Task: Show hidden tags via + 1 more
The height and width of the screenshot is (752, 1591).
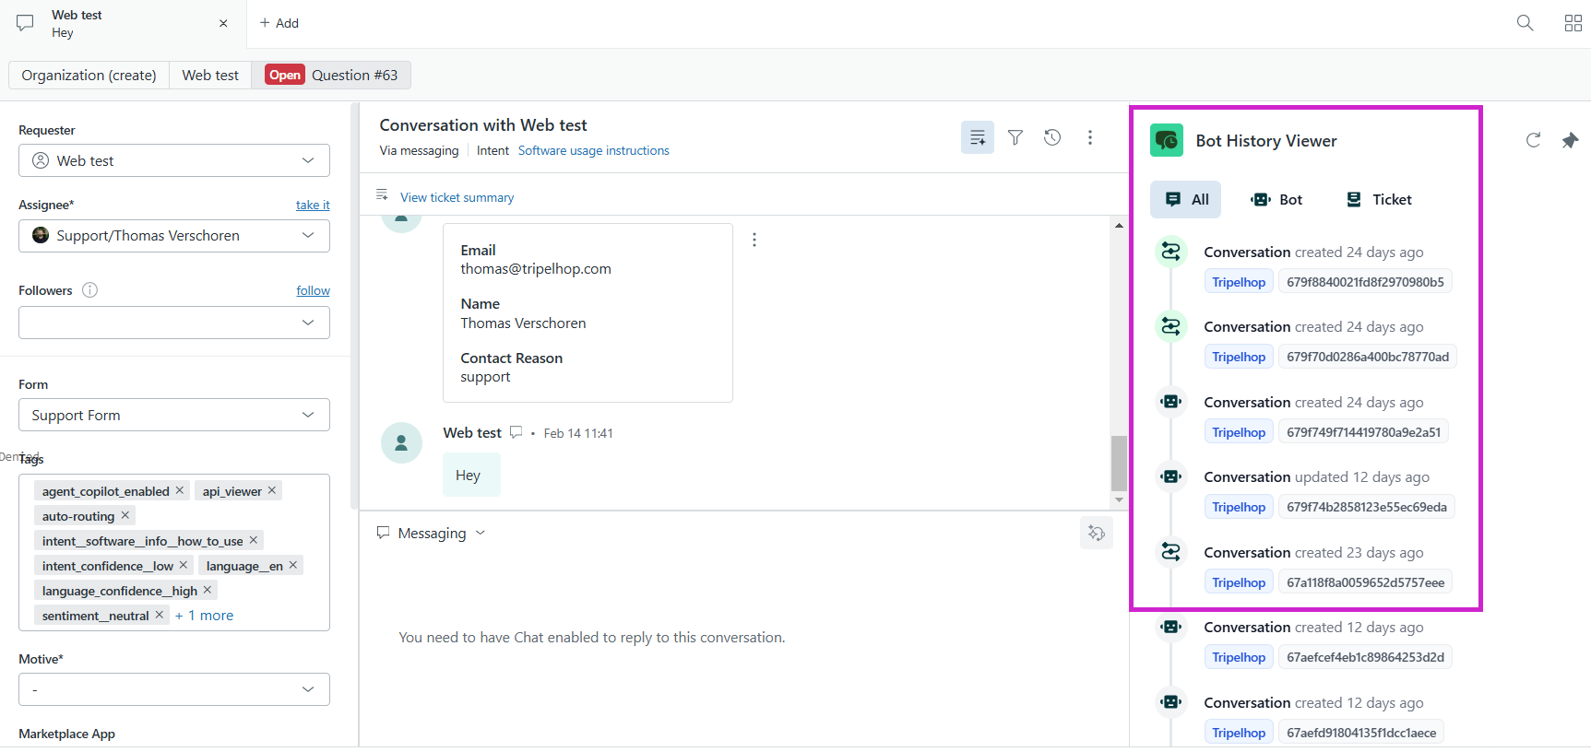Action: (x=204, y=616)
